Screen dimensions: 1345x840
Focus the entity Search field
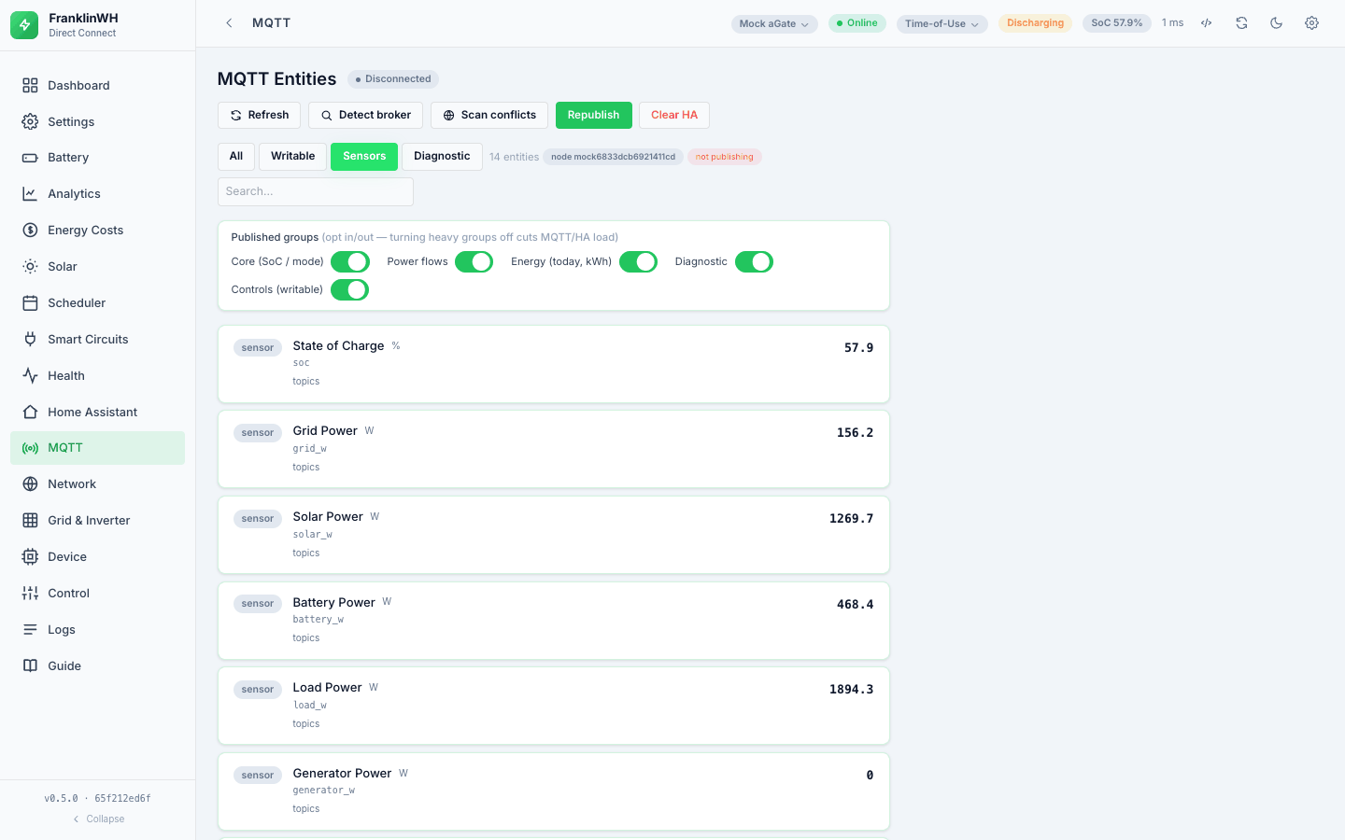click(316, 192)
